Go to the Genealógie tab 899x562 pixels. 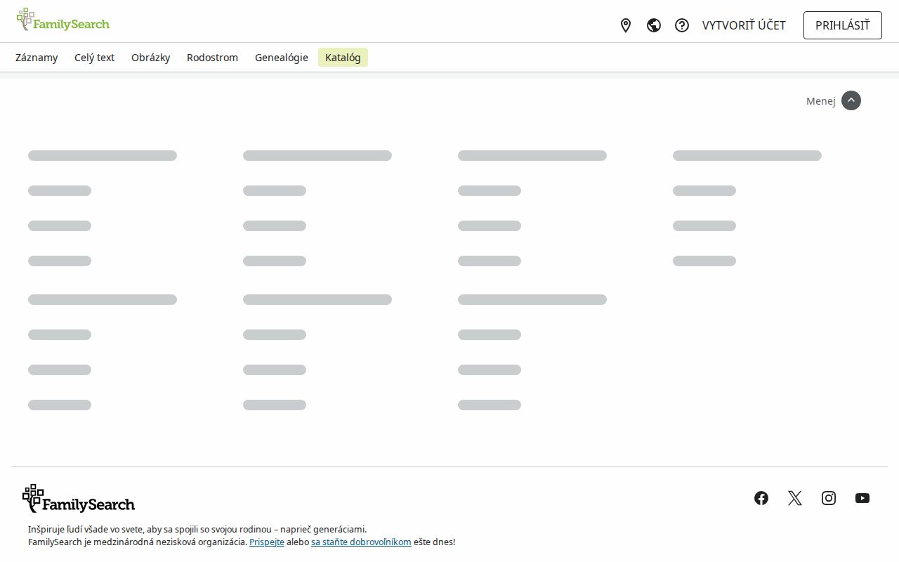point(282,58)
